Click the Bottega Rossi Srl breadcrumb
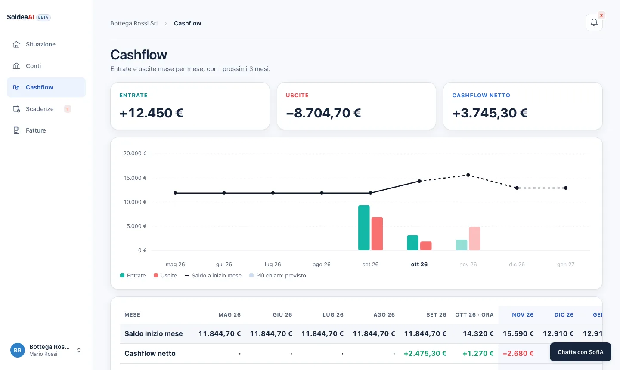The image size is (620, 370). (x=134, y=23)
